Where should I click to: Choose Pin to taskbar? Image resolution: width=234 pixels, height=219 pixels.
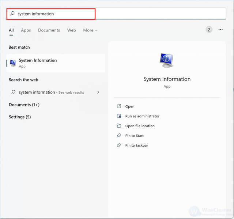click(x=136, y=145)
